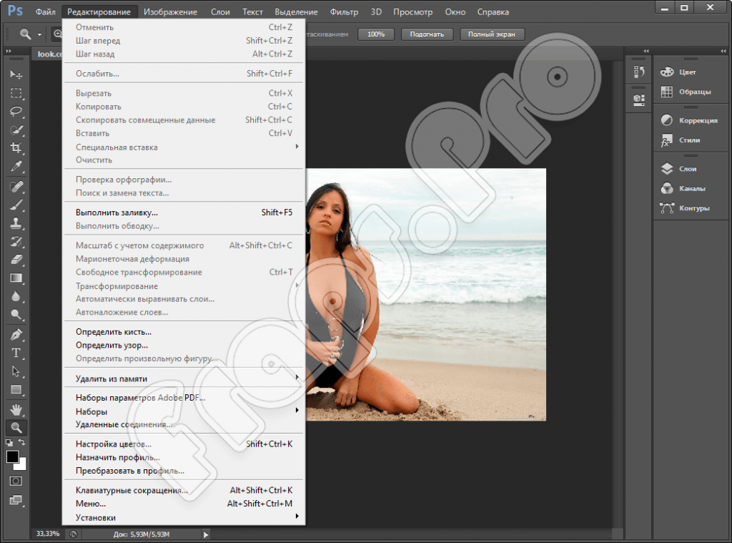Open the Zoom tool preset dropdown
The width and height of the screenshot is (732, 543).
click(39, 34)
